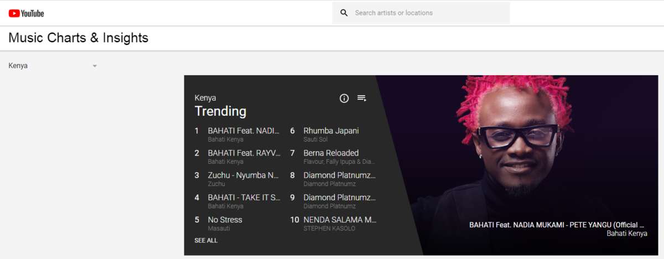
Task: Click the YouTube logo
Action: (26, 13)
